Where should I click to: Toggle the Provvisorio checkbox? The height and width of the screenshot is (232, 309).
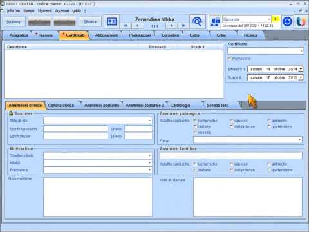pos(229,59)
